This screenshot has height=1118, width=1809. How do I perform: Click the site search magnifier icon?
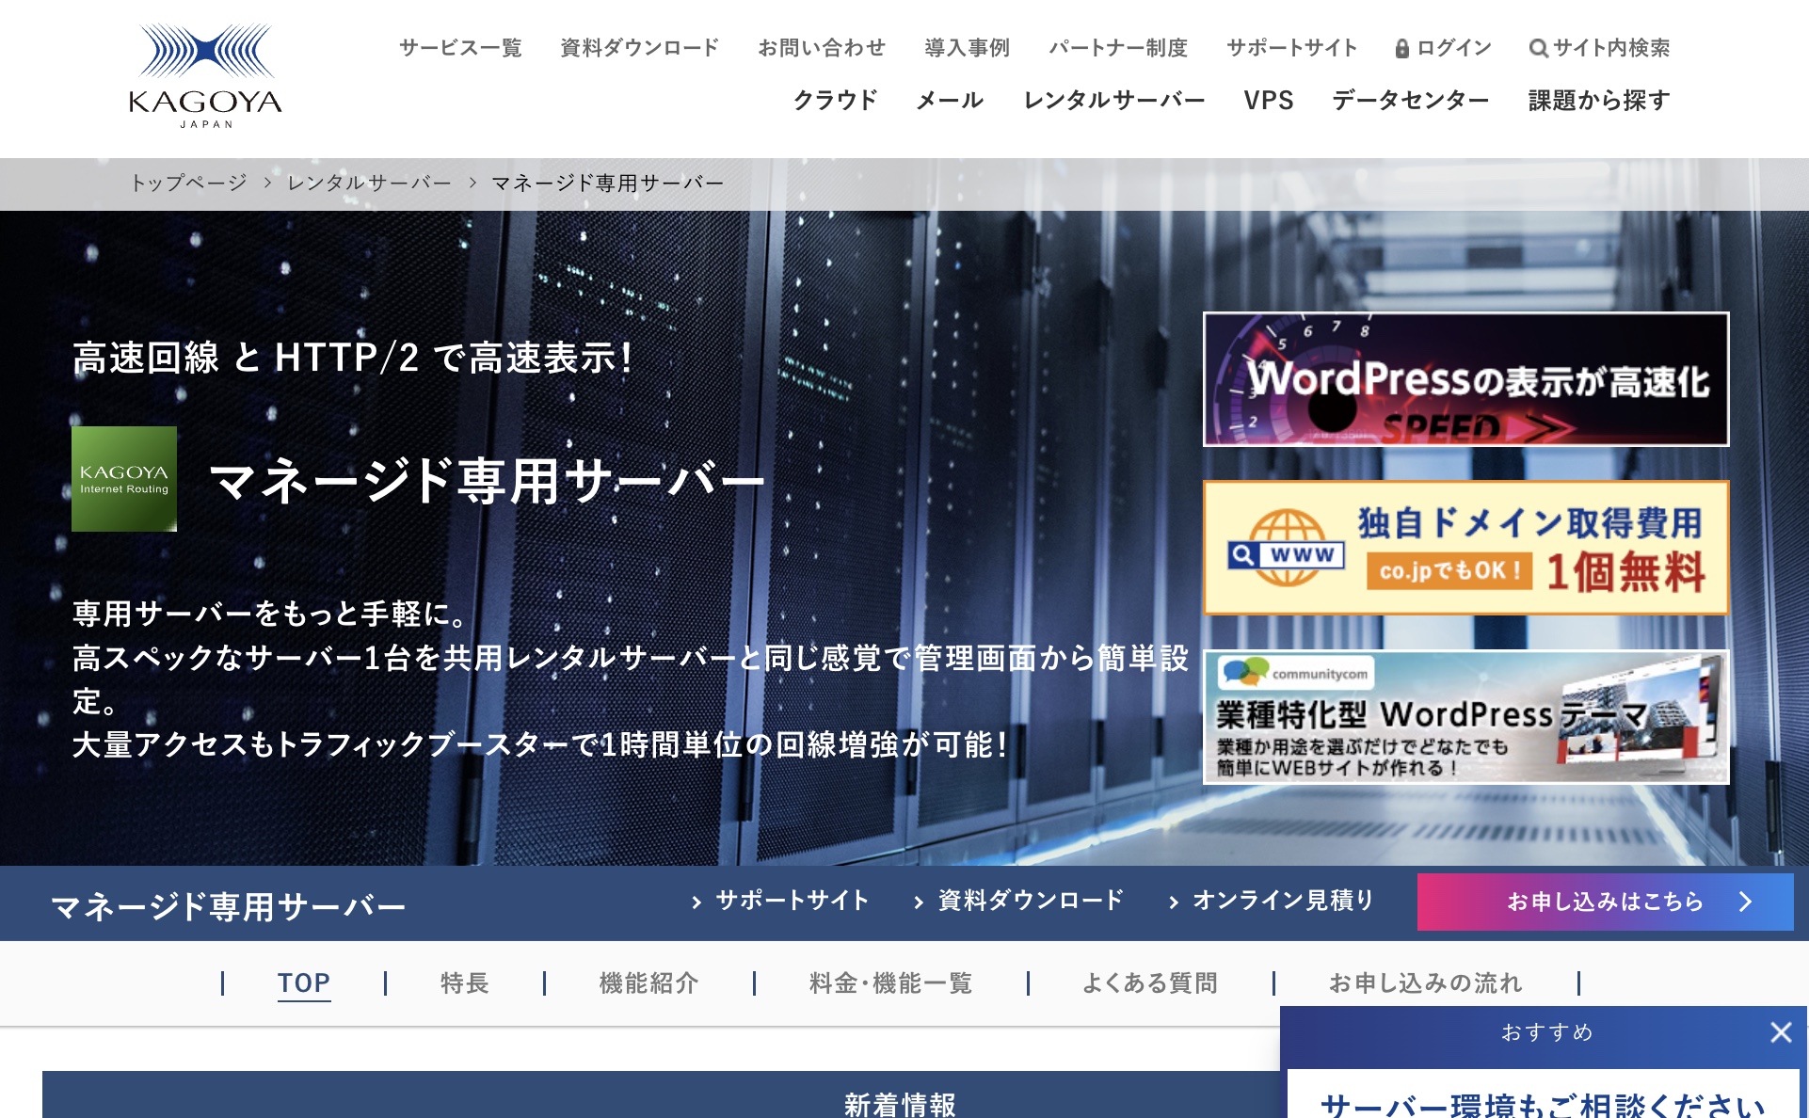pyautogui.click(x=1538, y=48)
